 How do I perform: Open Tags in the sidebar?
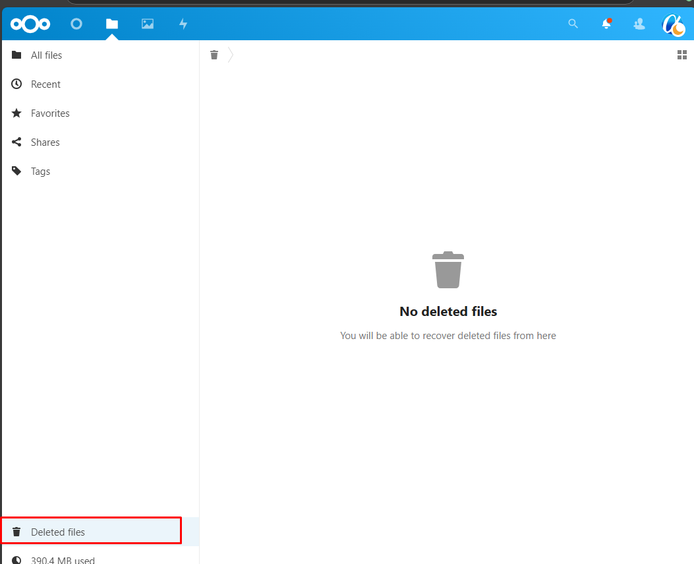(x=40, y=172)
